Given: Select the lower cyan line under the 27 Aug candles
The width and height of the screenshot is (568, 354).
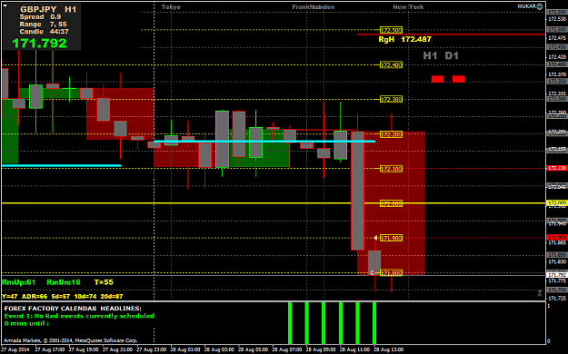Looking at the screenshot, I should coord(61,166).
